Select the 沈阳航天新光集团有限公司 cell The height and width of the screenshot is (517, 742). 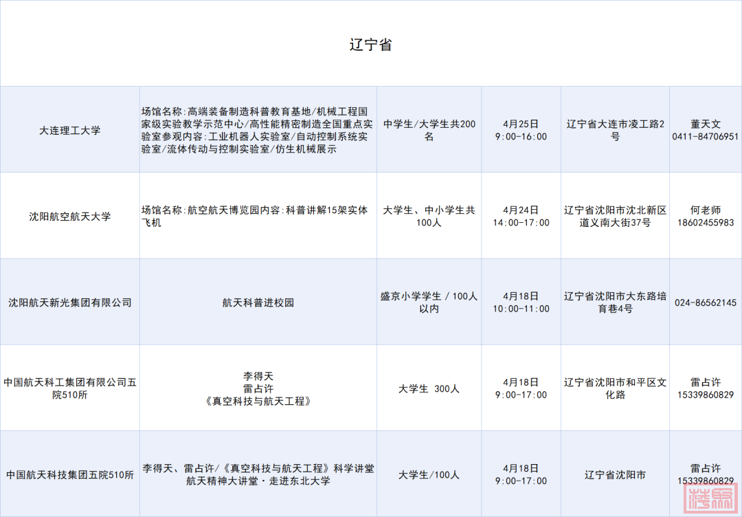point(70,302)
